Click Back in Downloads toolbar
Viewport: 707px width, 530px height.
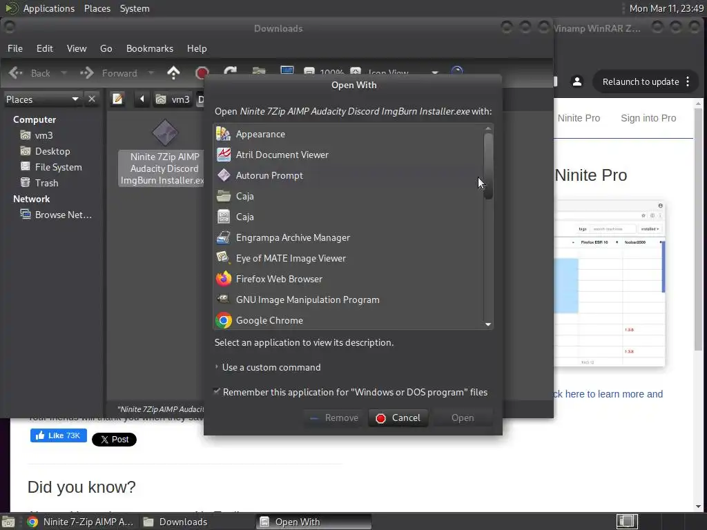(30, 73)
